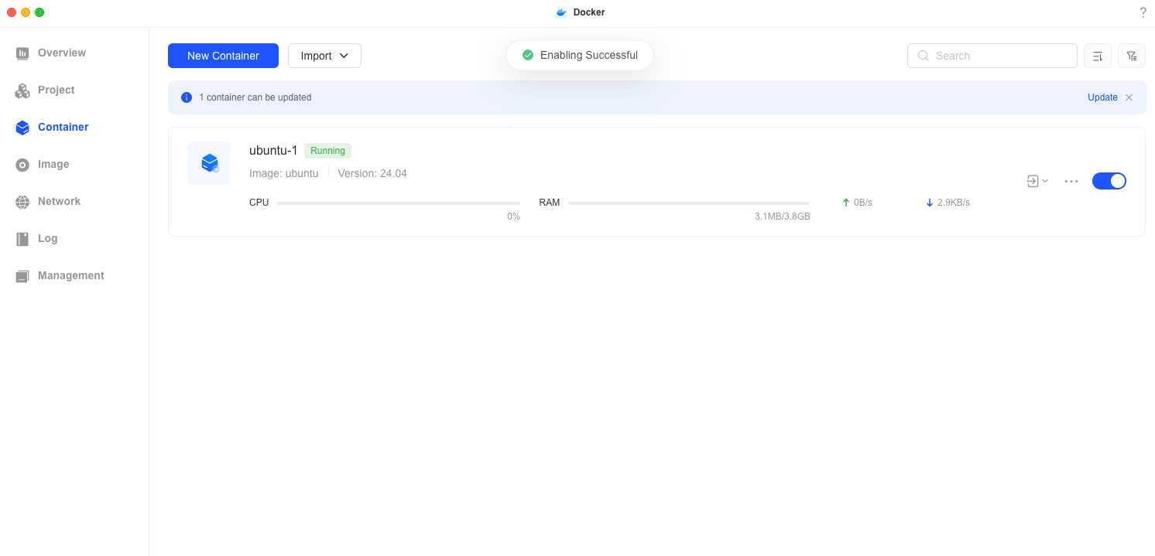
Task: Click the RAM usage bar for ubuntu-1
Action: point(688,203)
